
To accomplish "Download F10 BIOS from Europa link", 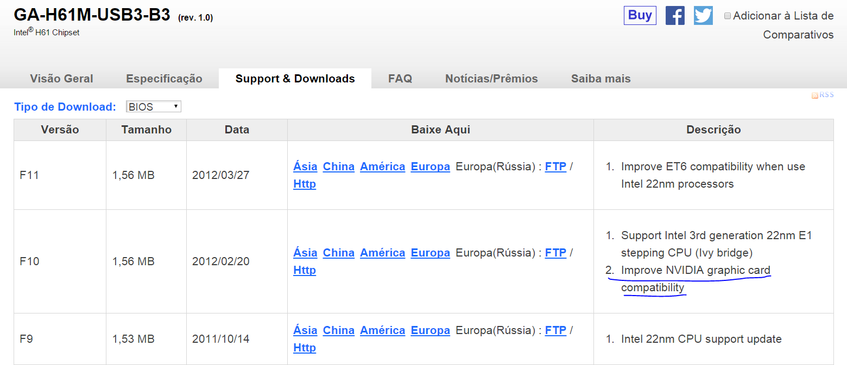I will [x=431, y=253].
